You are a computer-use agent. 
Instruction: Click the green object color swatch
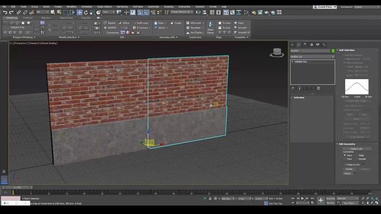coord(333,51)
